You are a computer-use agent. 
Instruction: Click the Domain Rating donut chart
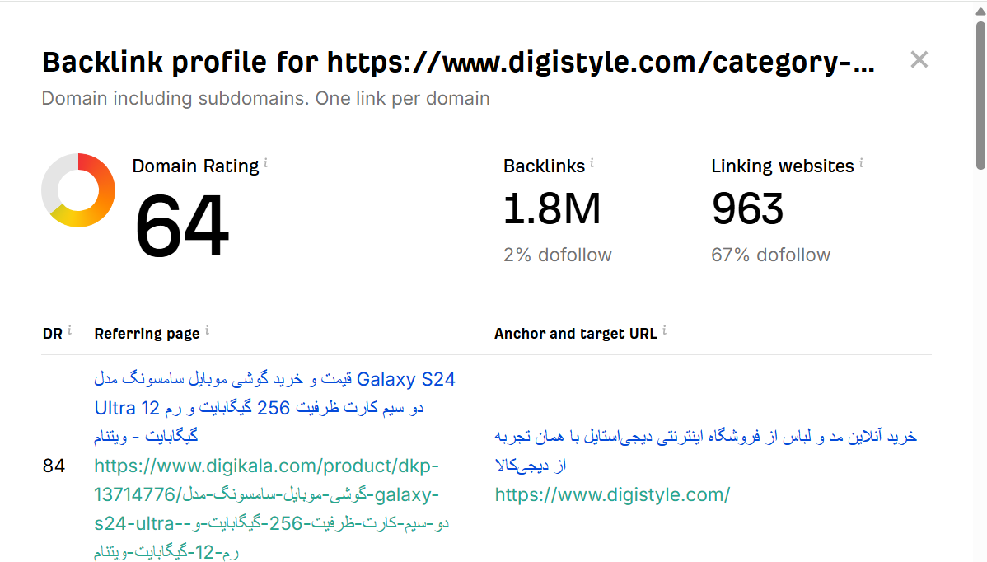coord(78,190)
